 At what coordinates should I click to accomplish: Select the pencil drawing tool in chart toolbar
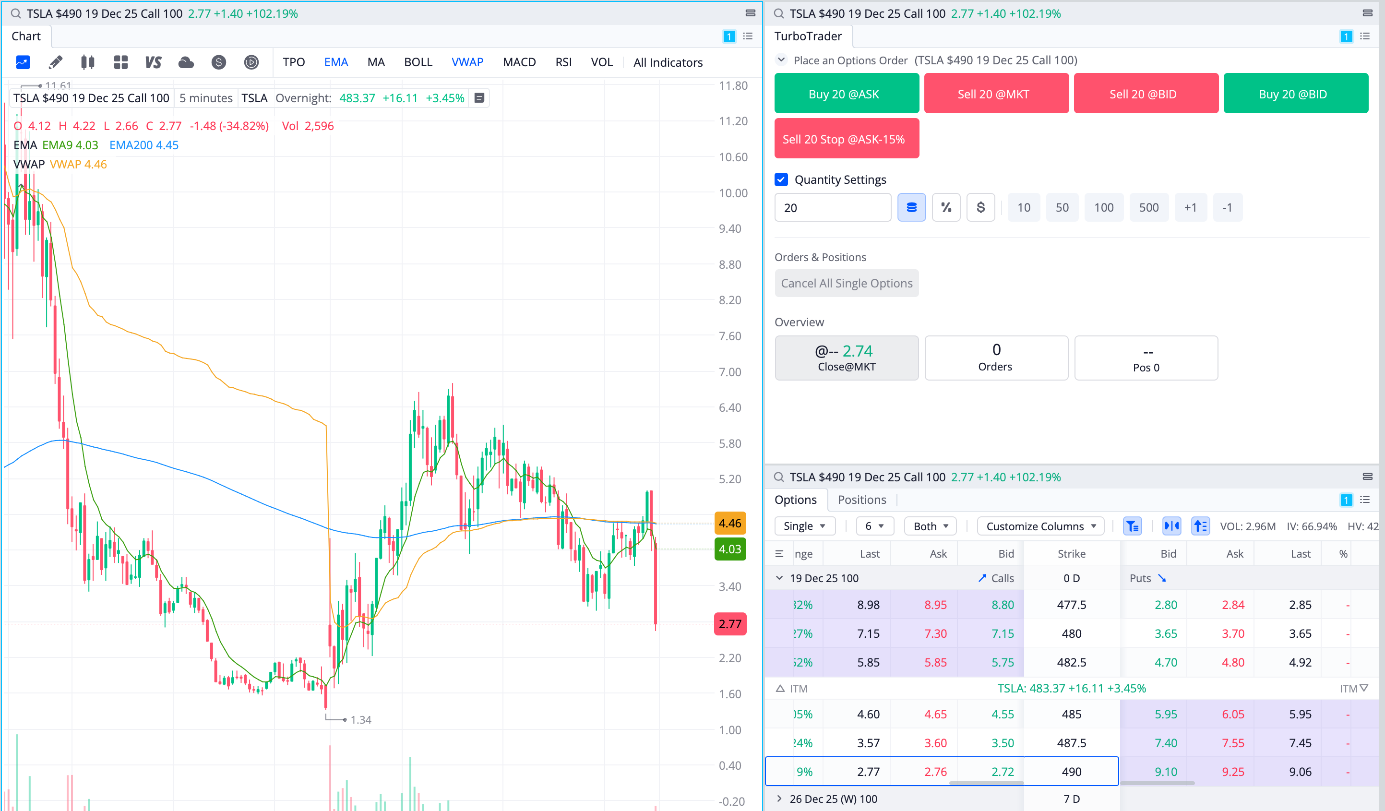point(56,62)
